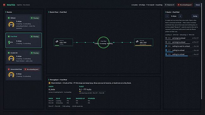Click the status dot of ship #14
The image size is (205, 115).
[166, 38]
